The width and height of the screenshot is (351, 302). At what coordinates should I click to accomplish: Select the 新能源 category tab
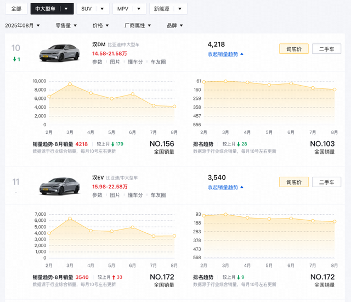[x=168, y=9]
